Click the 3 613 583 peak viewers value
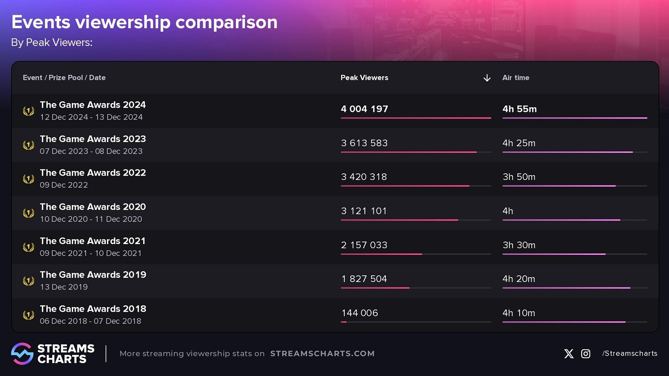 click(x=364, y=143)
